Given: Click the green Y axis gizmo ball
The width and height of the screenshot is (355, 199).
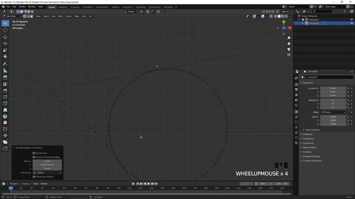Looking at the screenshot, I should point(283,22).
